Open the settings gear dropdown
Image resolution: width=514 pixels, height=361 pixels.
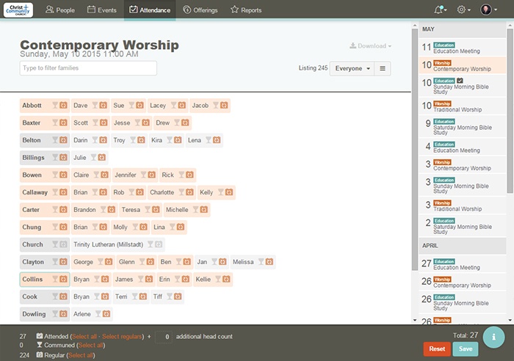463,10
